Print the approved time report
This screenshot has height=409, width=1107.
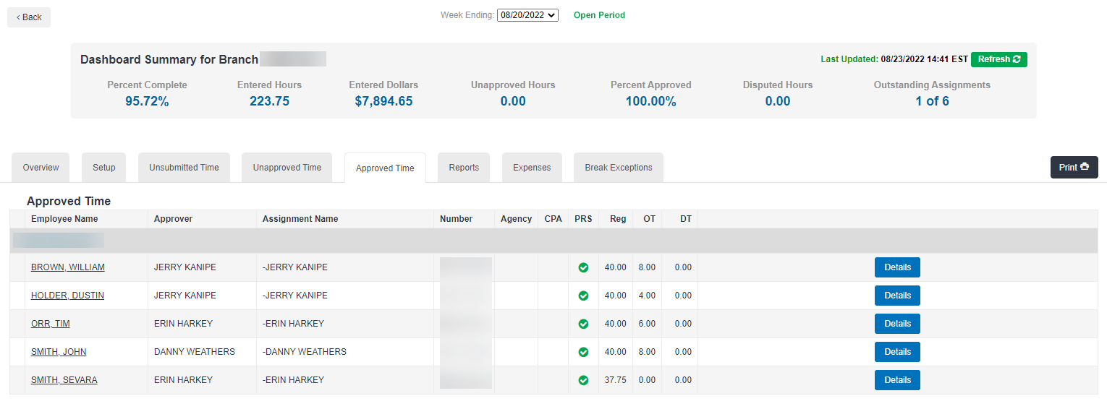pyautogui.click(x=1074, y=168)
